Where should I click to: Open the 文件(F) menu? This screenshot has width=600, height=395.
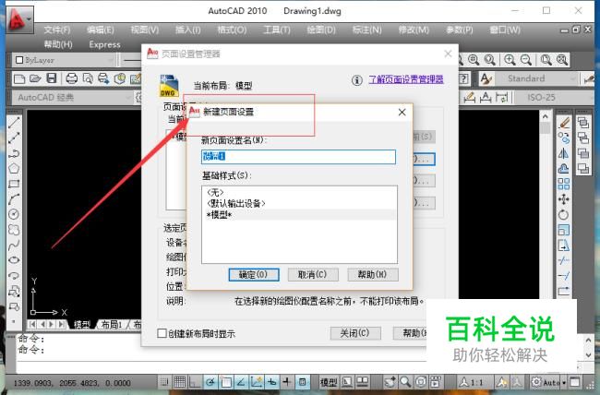click(56, 30)
